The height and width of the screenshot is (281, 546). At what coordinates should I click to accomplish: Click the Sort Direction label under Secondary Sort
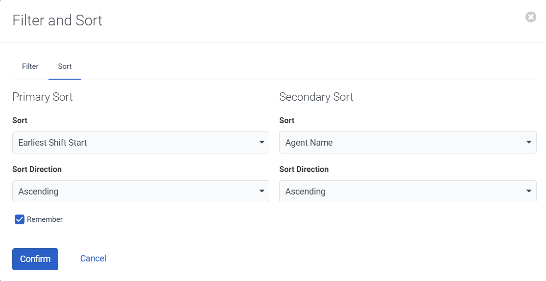tap(304, 169)
